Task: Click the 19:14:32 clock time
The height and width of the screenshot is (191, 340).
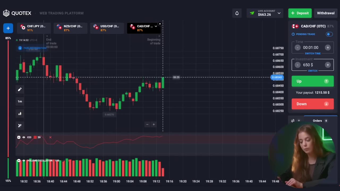Action: click(x=24, y=40)
